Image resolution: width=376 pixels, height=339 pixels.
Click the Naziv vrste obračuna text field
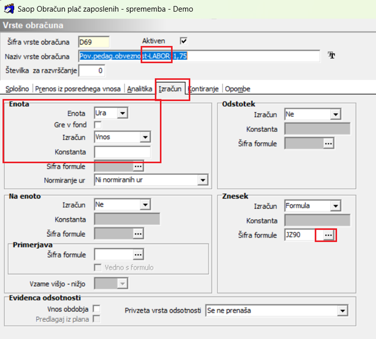click(x=199, y=56)
